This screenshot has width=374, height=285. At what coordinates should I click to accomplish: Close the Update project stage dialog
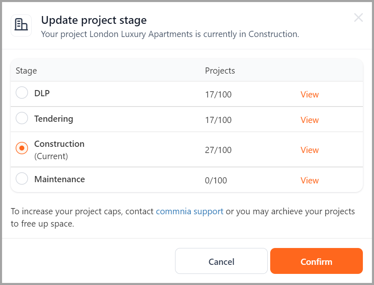[358, 18]
